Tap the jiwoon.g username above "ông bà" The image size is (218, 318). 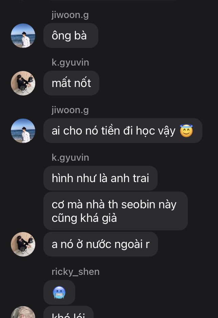70,15
